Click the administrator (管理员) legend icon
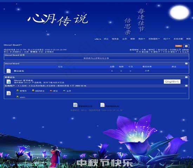This screenshot has width=193, height=168. pos(18,91)
